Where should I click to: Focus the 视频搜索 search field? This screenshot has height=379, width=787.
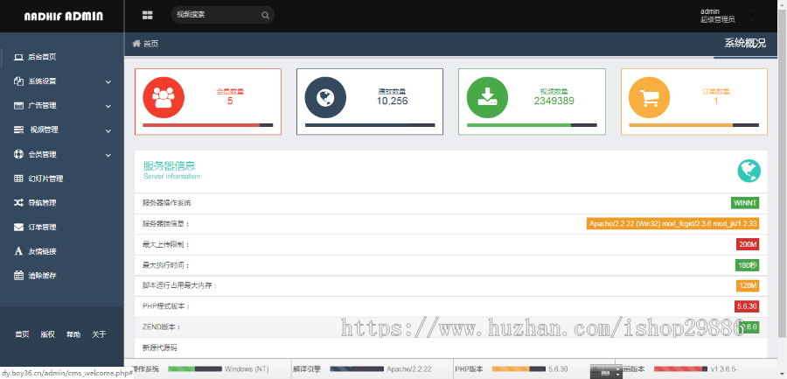(223, 15)
